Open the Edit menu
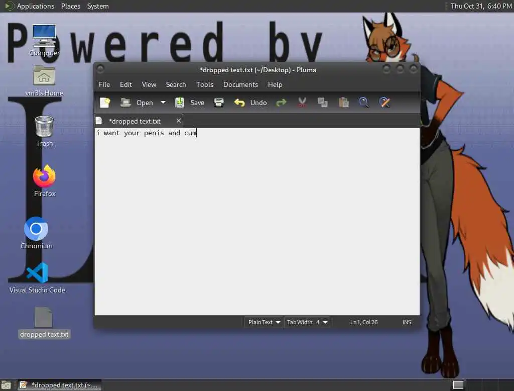Image resolution: width=514 pixels, height=391 pixels. point(126,85)
